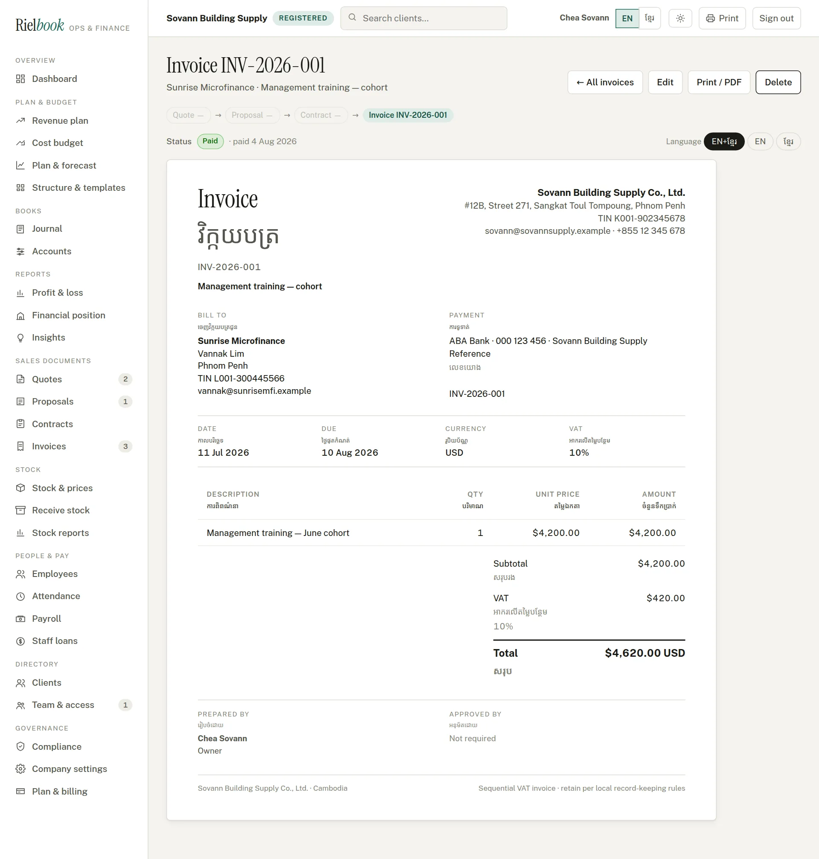Screen dimensions: 819x859
Task: Click the Paid status badge
Action: pos(210,142)
